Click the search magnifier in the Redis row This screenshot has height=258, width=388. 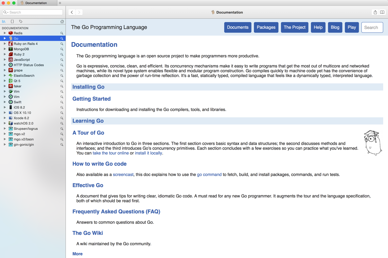62,33
